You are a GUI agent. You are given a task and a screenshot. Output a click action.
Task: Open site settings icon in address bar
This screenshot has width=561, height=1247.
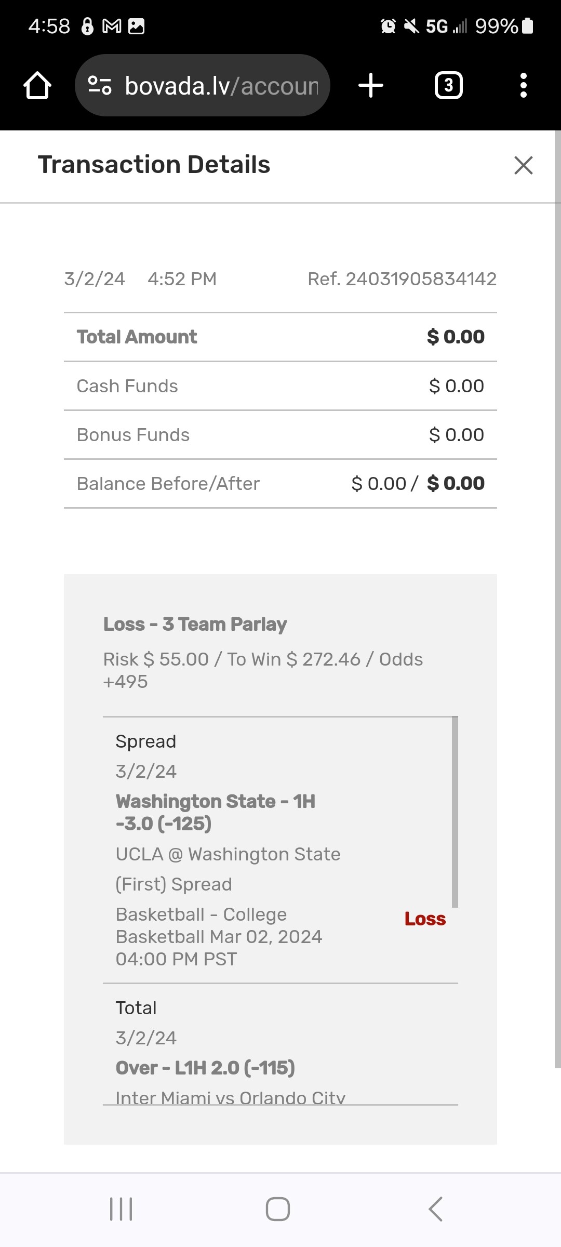pos(100,86)
